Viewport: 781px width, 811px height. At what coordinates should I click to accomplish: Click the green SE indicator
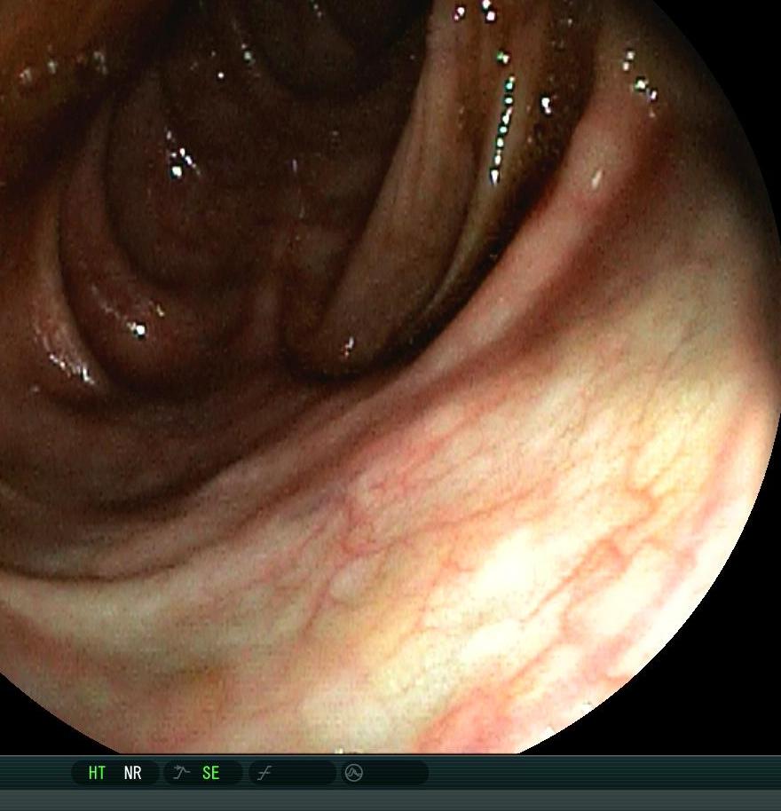point(211,773)
